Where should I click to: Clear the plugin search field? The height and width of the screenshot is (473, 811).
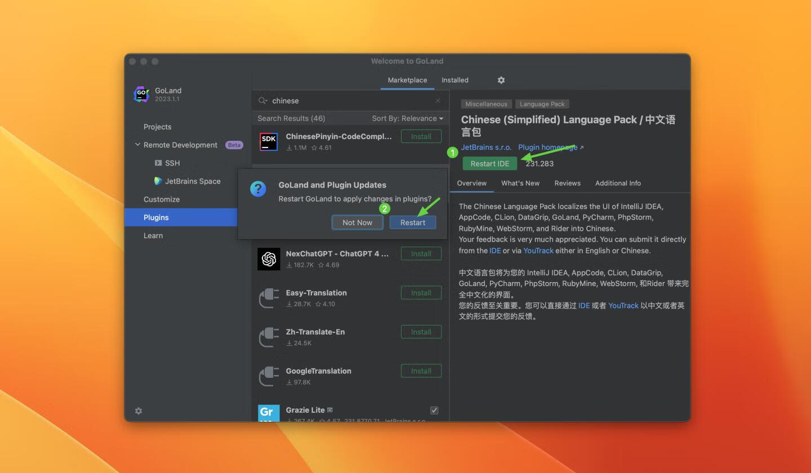click(438, 101)
